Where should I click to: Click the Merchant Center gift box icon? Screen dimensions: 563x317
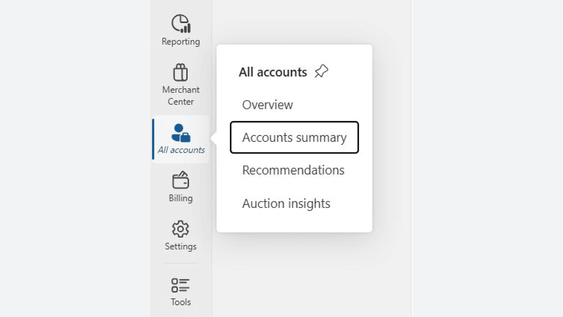[x=180, y=73]
